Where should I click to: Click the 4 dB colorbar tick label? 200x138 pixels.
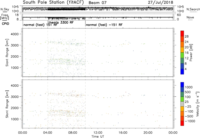pyautogui.click(x=185, y=69)
